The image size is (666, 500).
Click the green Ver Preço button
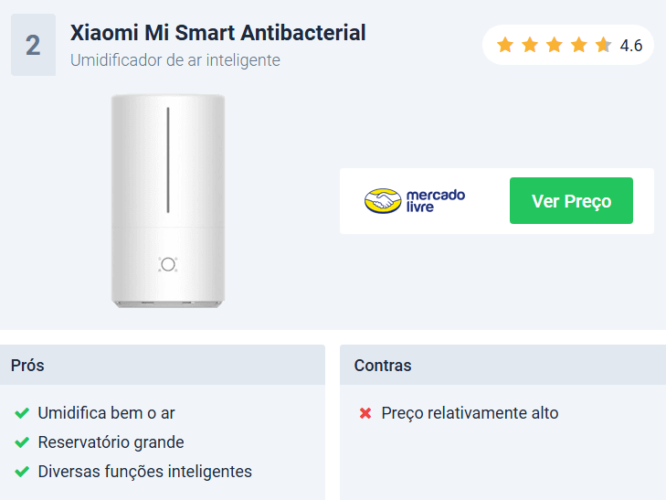pyautogui.click(x=571, y=201)
